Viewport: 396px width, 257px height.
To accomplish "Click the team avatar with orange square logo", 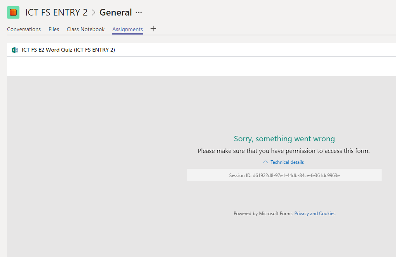I will pyautogui.click(x=13, y=12).
